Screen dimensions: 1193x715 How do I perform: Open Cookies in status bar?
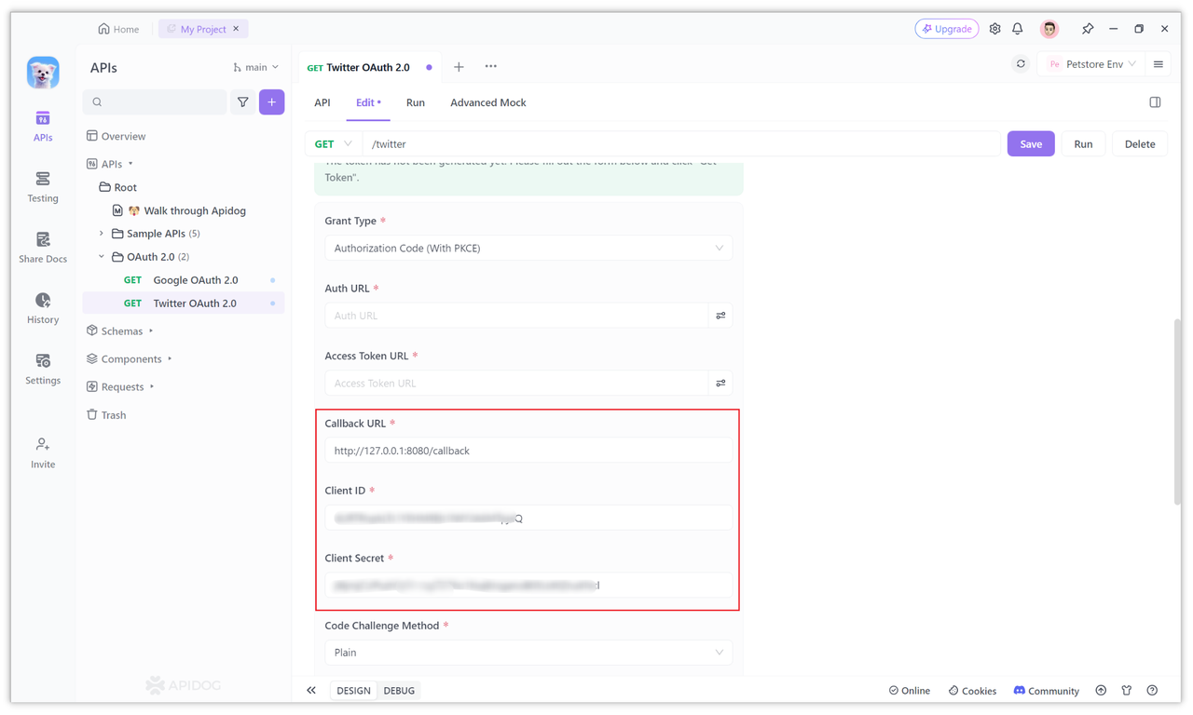pyautogui.click(x=972, y=691)
